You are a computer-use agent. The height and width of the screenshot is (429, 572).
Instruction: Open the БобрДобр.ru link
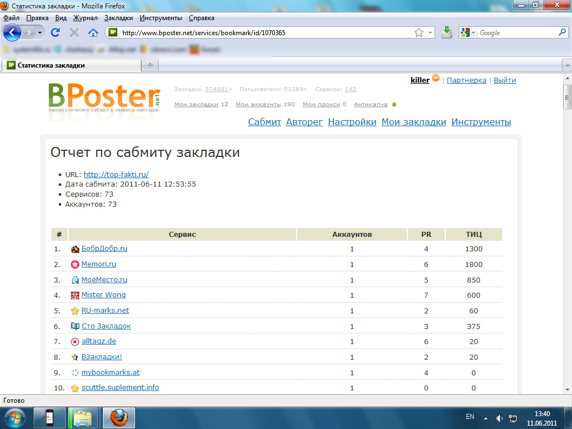coord(104,249)
